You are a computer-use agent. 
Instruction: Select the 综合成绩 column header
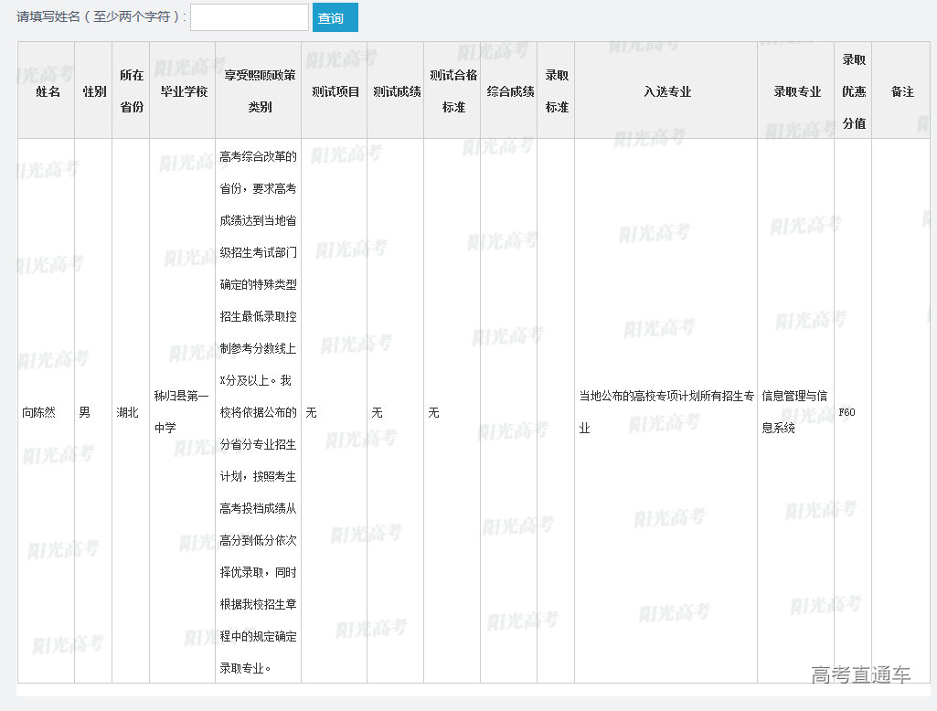(510, 91)
